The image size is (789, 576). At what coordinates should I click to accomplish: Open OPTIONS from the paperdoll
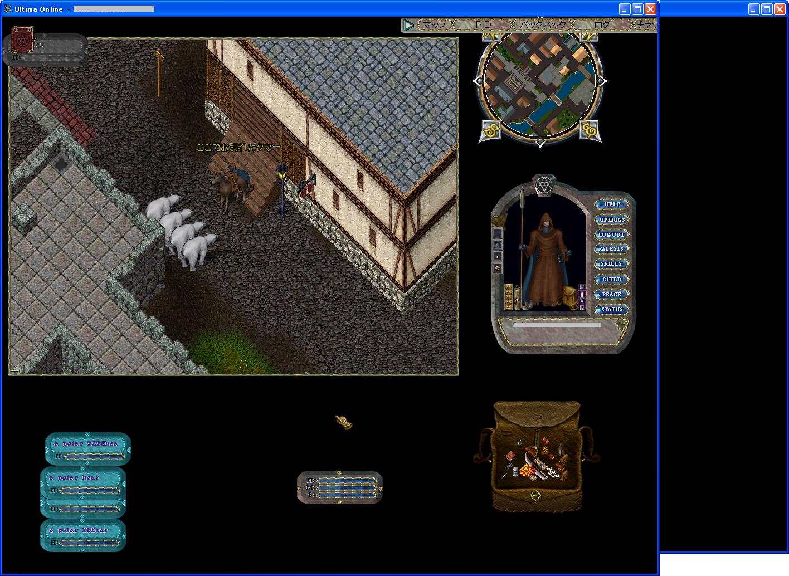(612, 219)
